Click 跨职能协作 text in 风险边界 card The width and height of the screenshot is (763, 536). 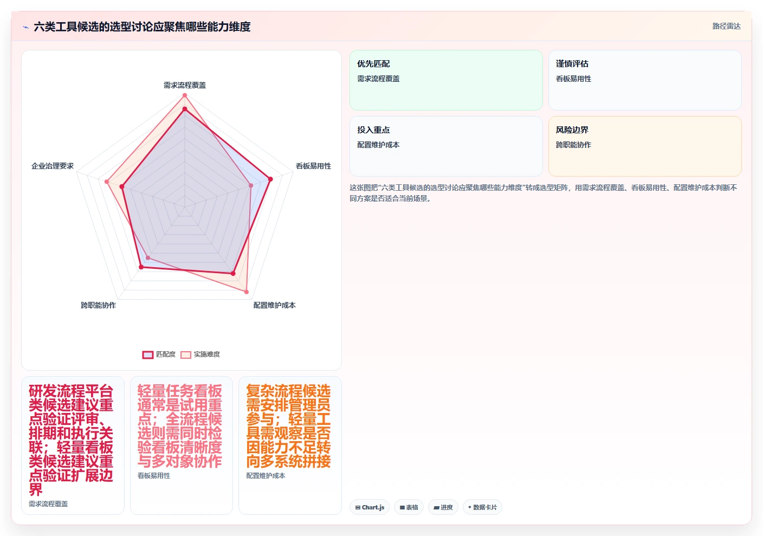coord(573,145)
